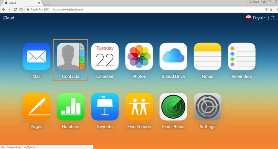
Task: Click the Find Friends label text
Action: pyautogui.click(x=139, y=127)
